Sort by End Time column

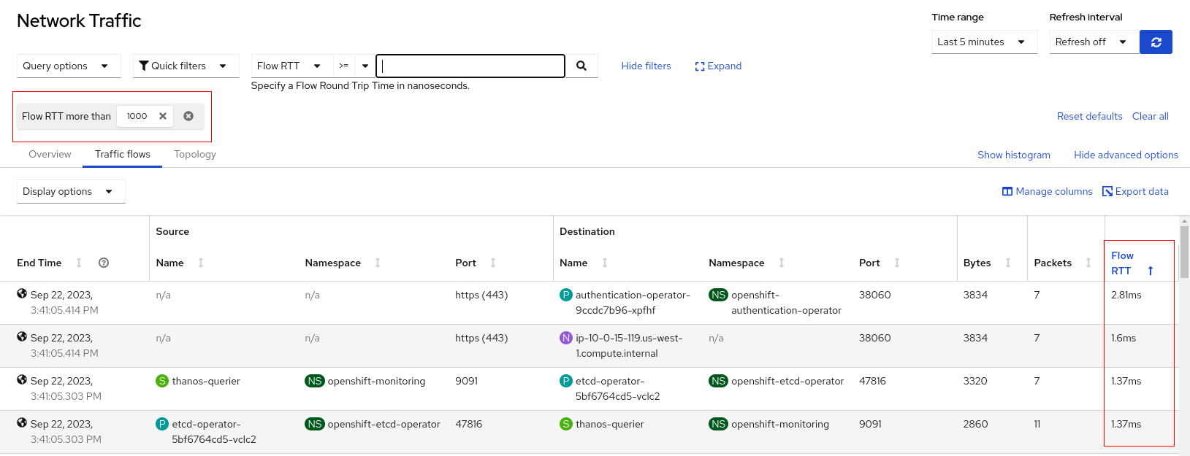[79, 263]
